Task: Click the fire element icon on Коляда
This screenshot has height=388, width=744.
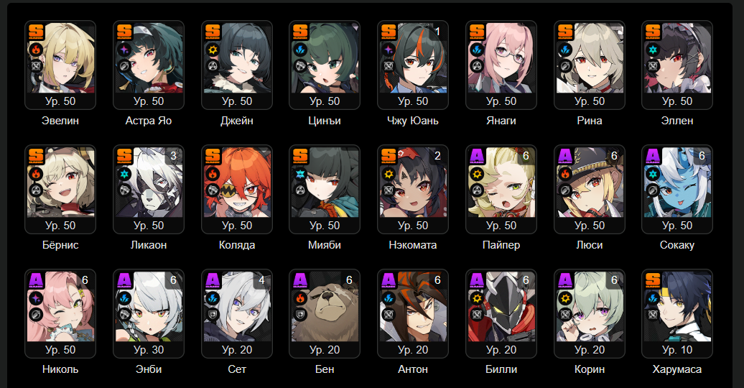Action: [x=213, y=174]
